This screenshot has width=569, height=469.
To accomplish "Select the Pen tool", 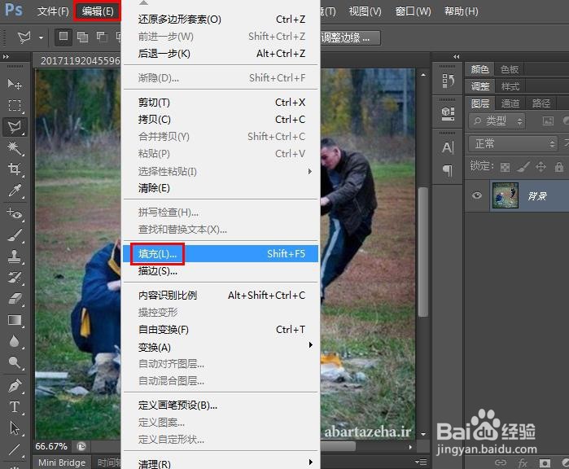I will coord(15,385).
